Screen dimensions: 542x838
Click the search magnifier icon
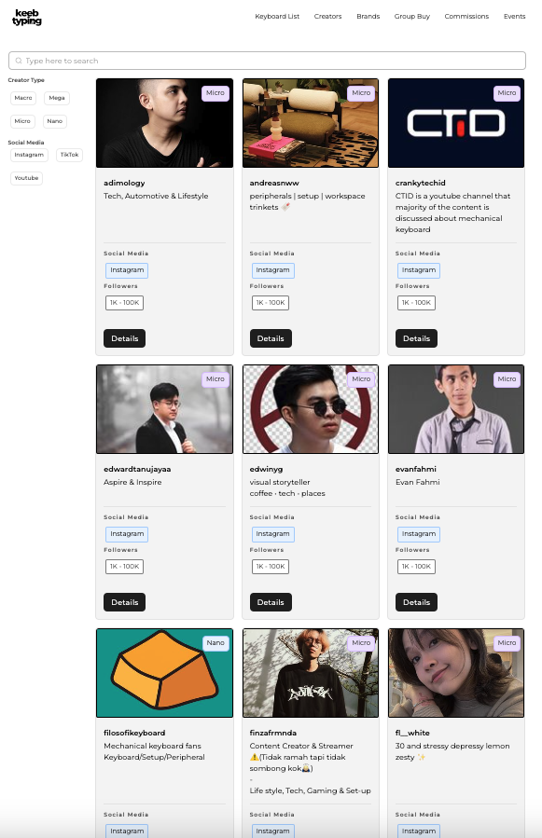pos(19,61)
